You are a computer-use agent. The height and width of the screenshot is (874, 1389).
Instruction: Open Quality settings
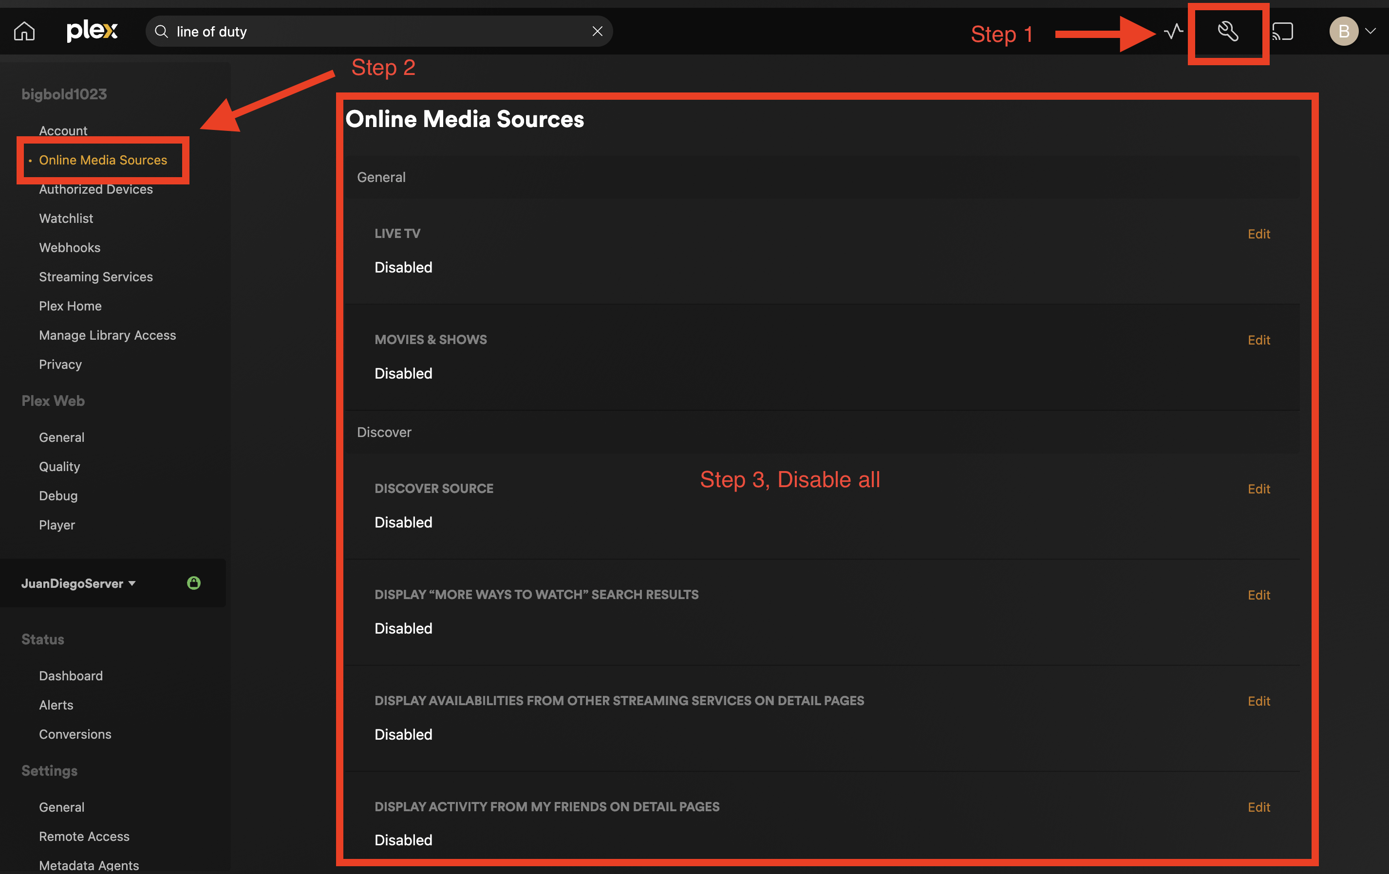point(59,466)
